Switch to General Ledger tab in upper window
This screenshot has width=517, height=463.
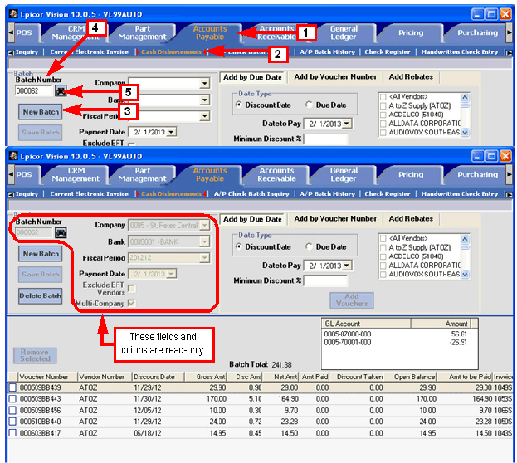click(344, 32)
